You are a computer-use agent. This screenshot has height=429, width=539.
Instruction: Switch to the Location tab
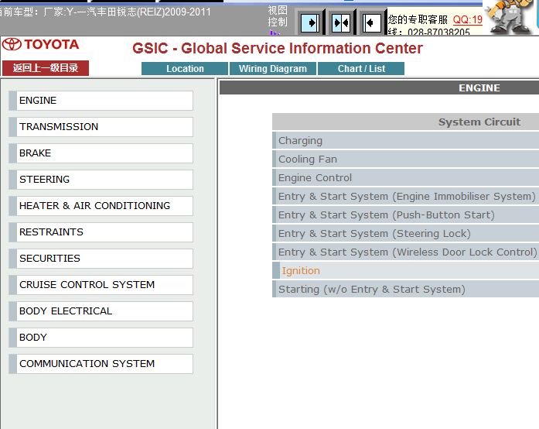pyautogui.click(x=185, y=68)
